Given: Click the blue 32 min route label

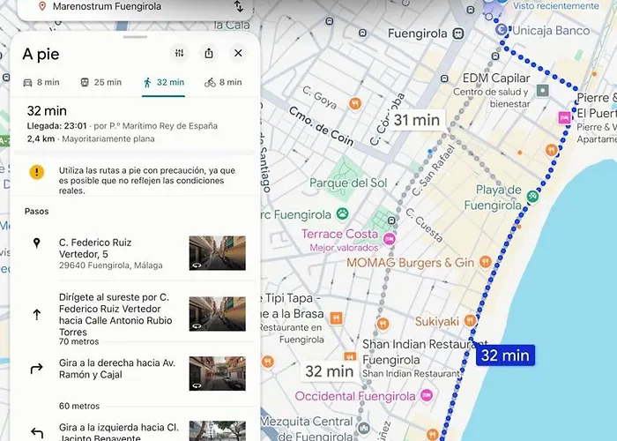Looking at the screenshot, I should [x=505, y=355].
